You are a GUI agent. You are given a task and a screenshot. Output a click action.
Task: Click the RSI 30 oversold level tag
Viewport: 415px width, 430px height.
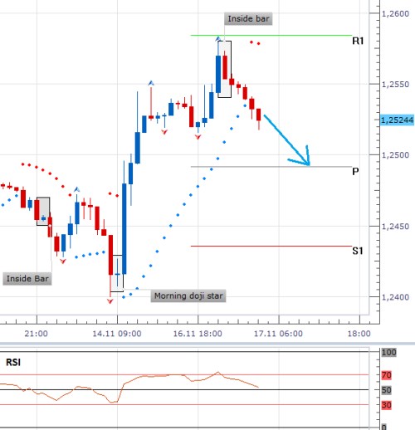(386, 405)
